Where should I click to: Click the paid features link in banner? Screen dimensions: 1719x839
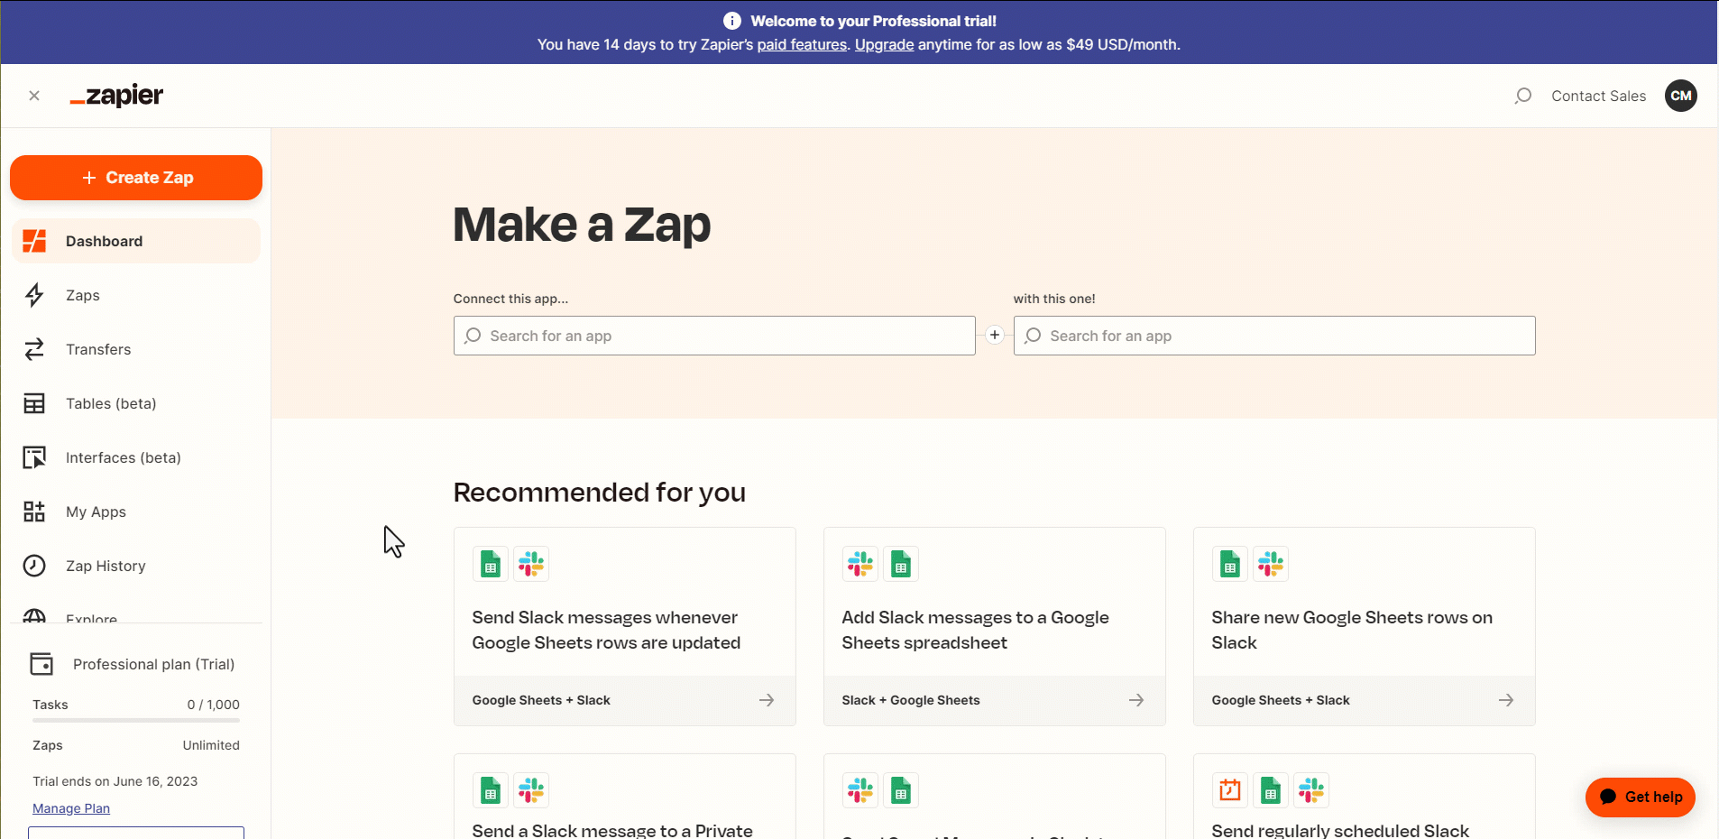pos(802,44)
